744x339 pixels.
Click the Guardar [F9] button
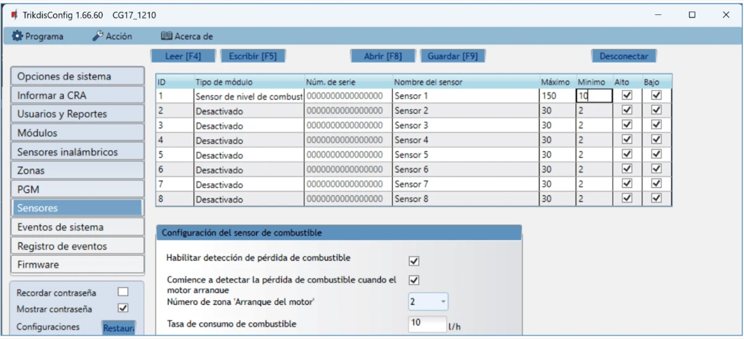(453, 56)
